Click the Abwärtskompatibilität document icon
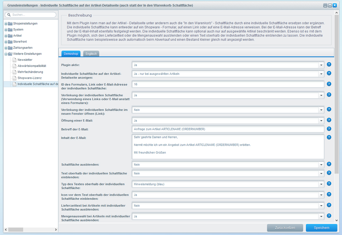 [14, 66]
